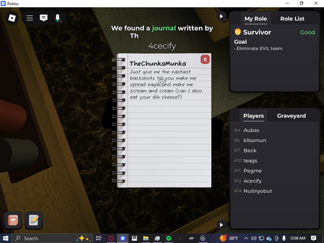Collapse the players panel with its arrow
The height and width of the screenshot is (243, 324).
(221, 225)
